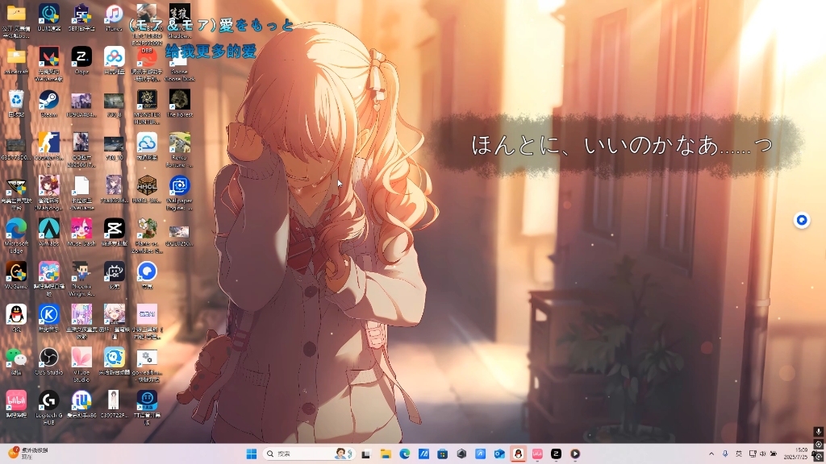The image size is (826, 464).
Task: Click the blue floating circle widget on the right
Action: (802, 221)
